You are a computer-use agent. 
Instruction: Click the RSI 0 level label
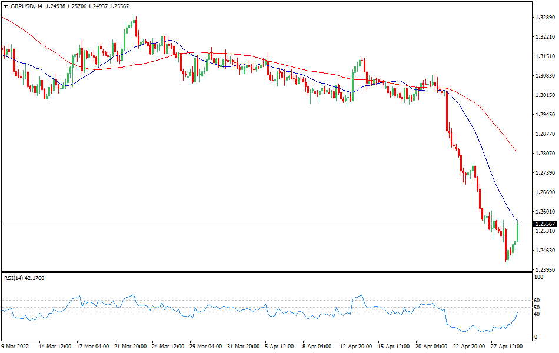[534, 337]
